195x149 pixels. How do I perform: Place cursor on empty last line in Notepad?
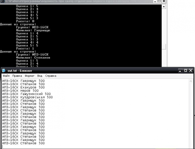(96, 147)
